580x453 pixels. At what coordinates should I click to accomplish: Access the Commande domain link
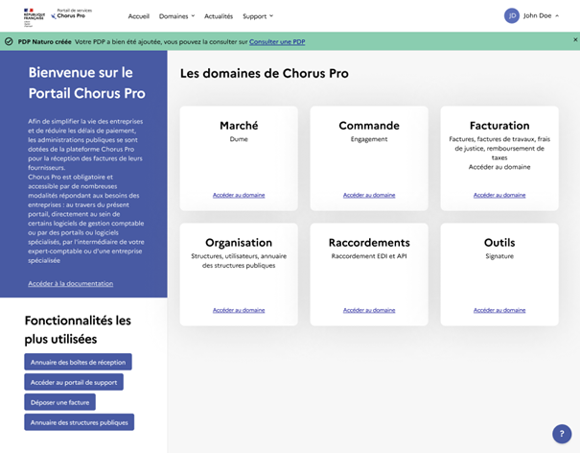pos(369,195)
